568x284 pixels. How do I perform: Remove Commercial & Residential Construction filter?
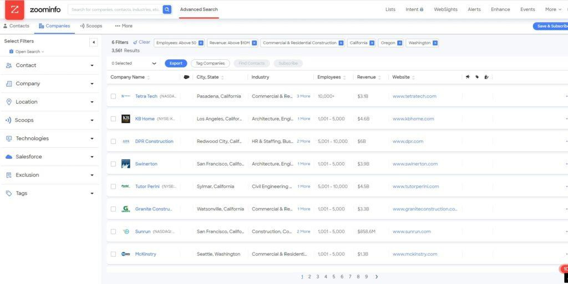341,43
